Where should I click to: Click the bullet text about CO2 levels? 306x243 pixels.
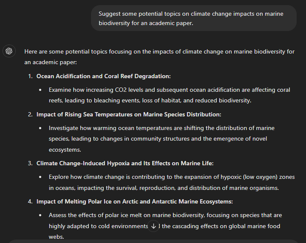coord(170,95)
